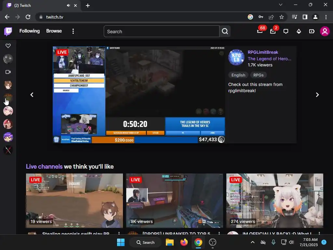Share this page via share icon
Screen dimensions: 333x250
[x=271, y=17]
